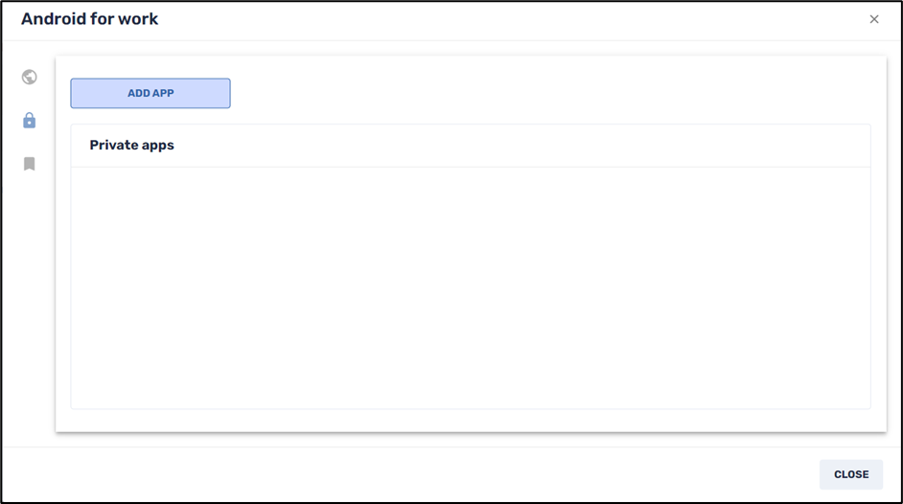Open the Play Store apps globe icon
This screenshot has width=903, height=504.
pyautogui.click(x=30, y=78)
